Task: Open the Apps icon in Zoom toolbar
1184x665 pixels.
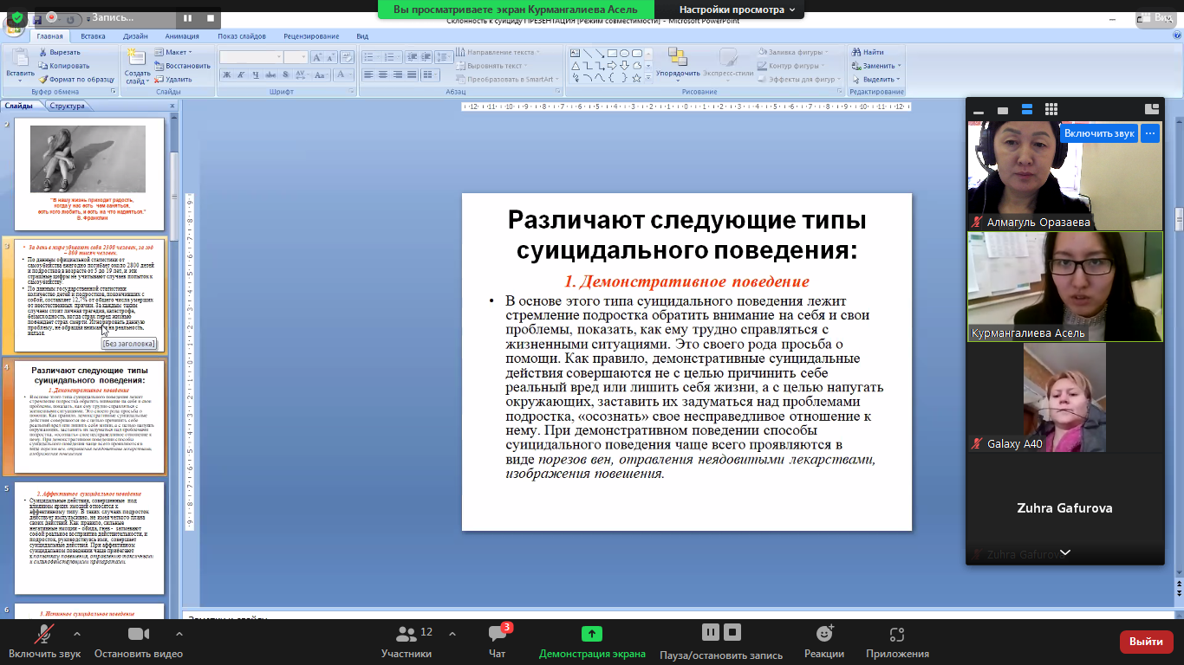Action: 897,635
